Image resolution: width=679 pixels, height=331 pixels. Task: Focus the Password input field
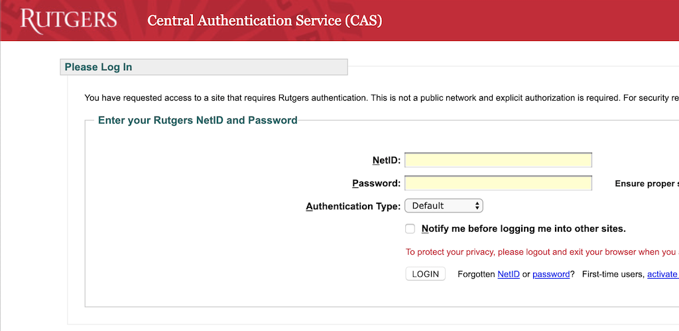(x=498, y=183)
